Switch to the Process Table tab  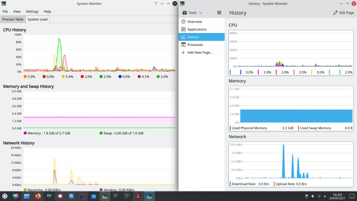[13, 19]
